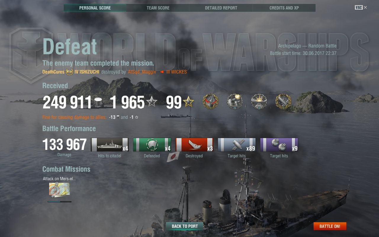The image size is (379, 237).
Task: Open the Team Score tab
Action: 158,8
